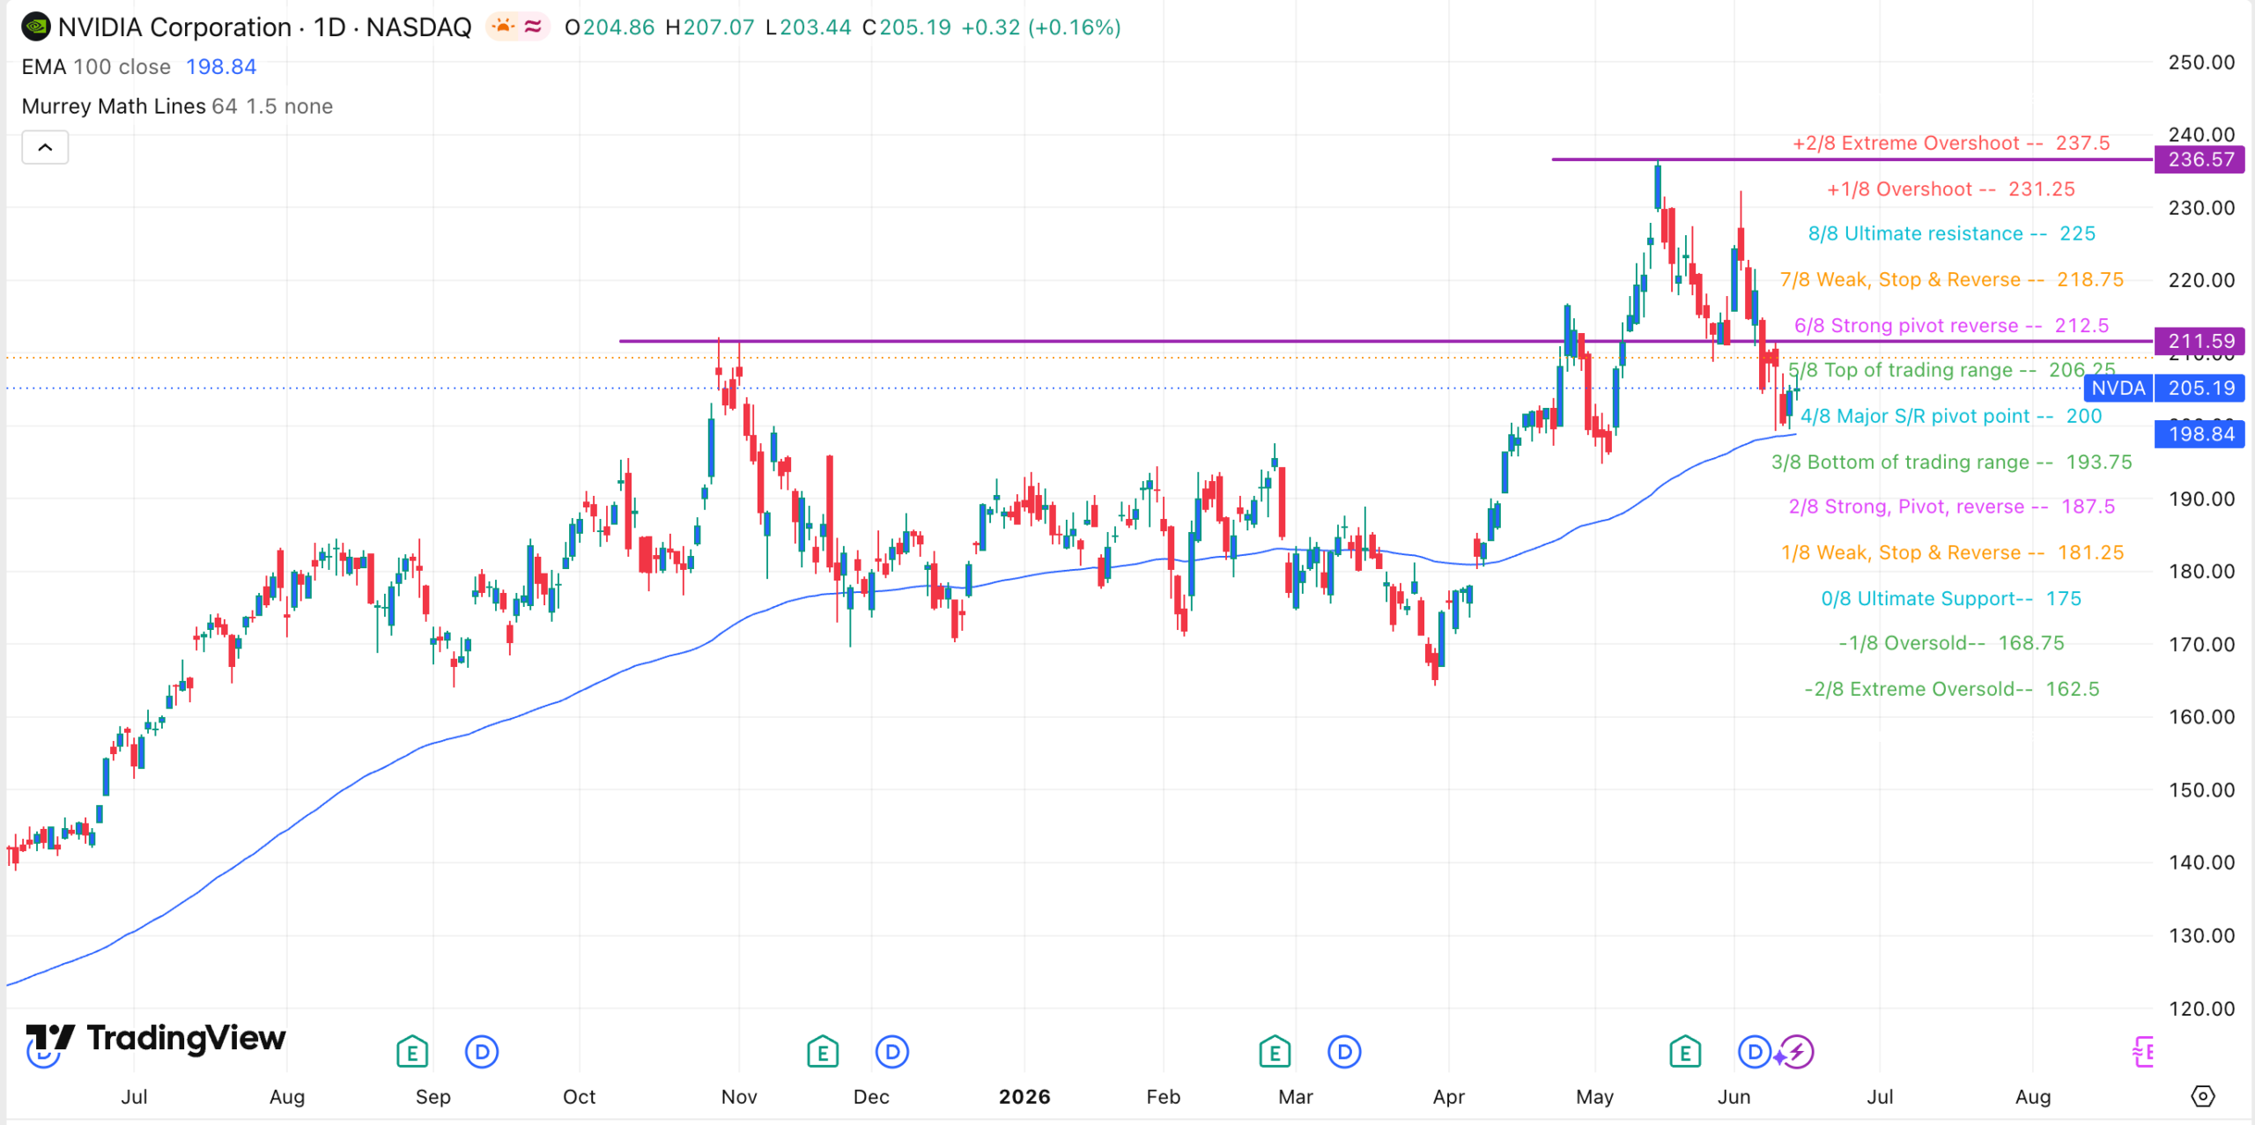Click the 211.59 purple price label
Screen dimensions: 2255x1125
[2200, 341]
